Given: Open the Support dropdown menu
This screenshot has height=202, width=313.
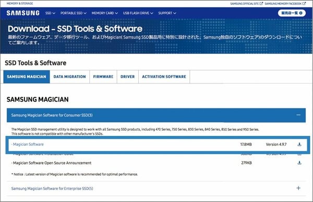Looking at the screenshot, I should pyautogui.click(x=167, y=13).
